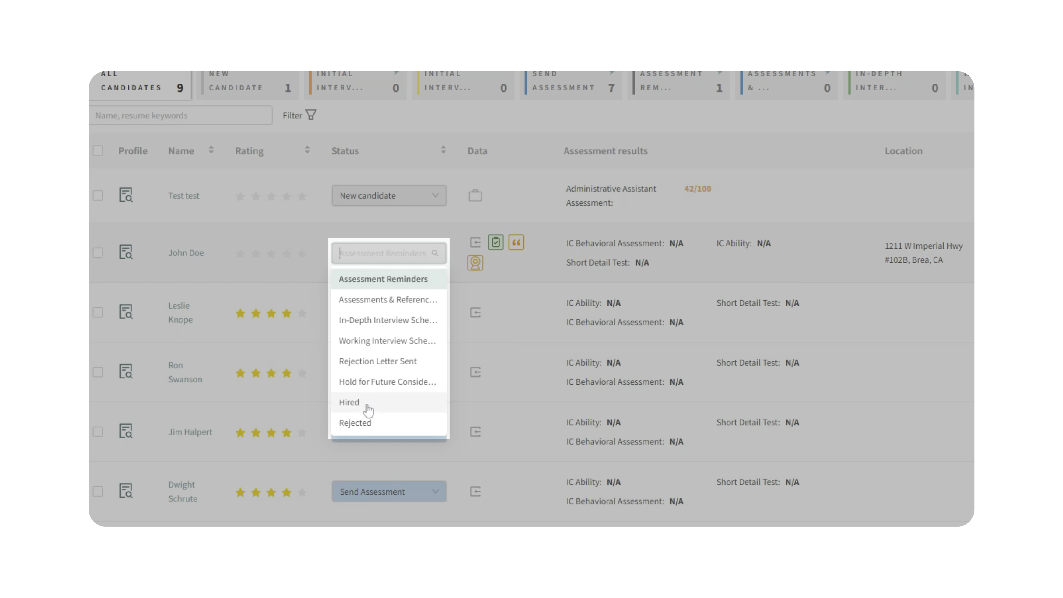
Task: Expand the New candidate status dropdown
Action: 388,196
